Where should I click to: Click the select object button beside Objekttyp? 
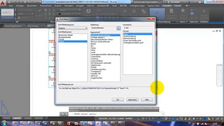click(x=118, y=28)
